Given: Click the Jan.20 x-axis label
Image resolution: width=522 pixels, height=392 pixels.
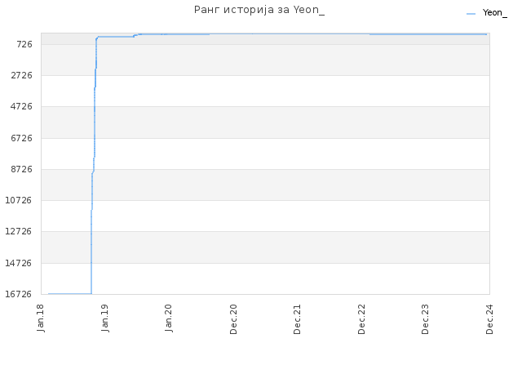Looking at the screenshot, I should tap(169, 318).
